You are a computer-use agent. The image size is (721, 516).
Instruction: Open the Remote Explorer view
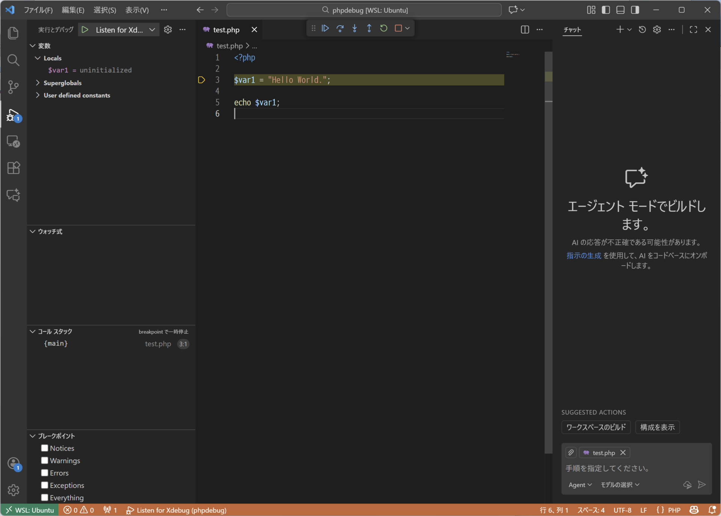(x=13, y=141)
